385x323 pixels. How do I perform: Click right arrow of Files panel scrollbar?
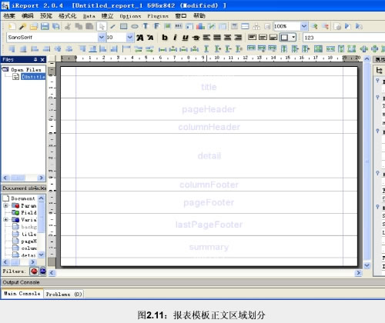[41, 178]
